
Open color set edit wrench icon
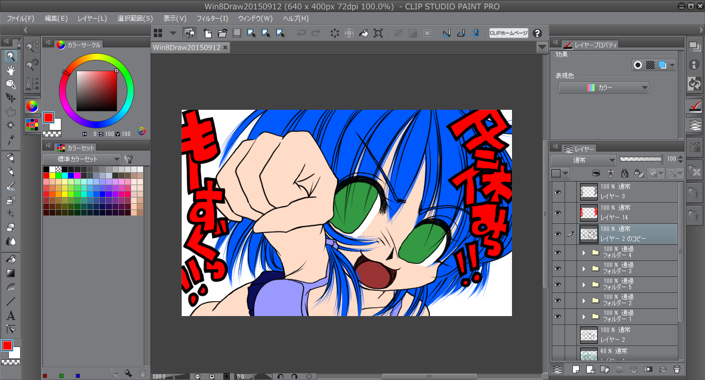(129, 159)
